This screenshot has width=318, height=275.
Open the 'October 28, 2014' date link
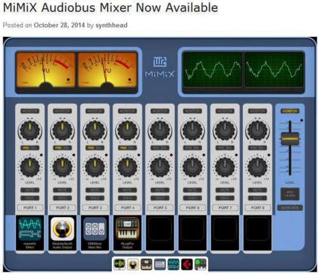point(59,25)
